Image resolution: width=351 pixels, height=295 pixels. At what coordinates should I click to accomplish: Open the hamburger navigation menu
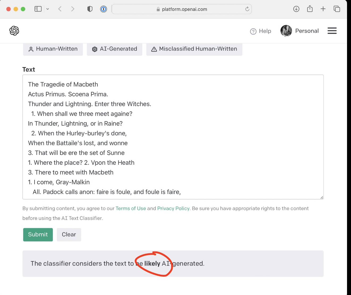click(332, 31)
